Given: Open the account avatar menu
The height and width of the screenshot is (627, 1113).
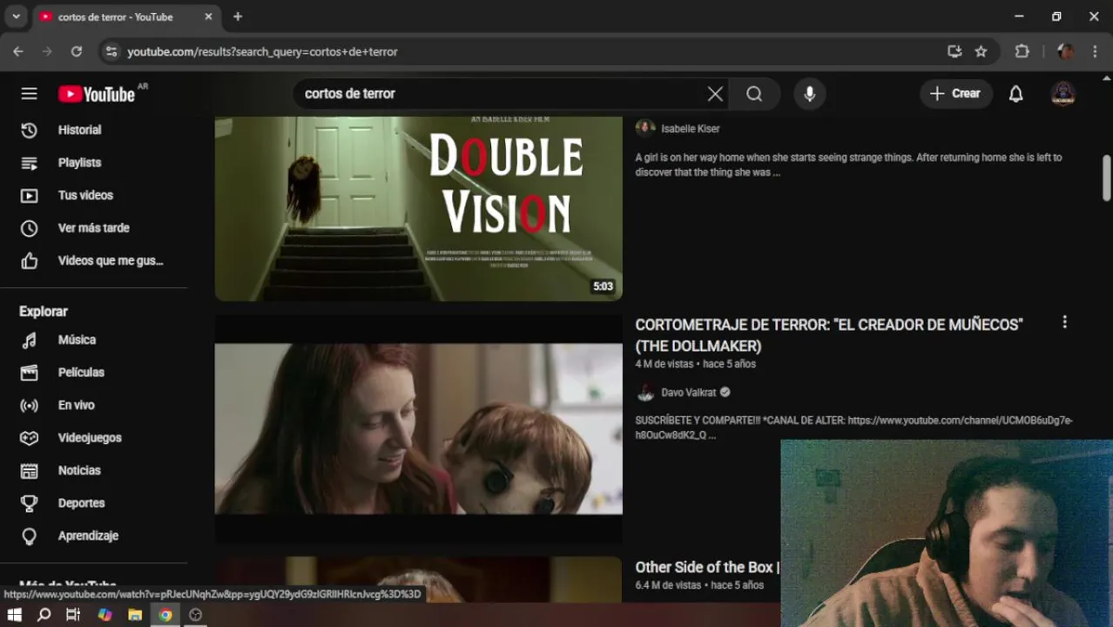Looking at the screenshot, I should (1062, 94).
